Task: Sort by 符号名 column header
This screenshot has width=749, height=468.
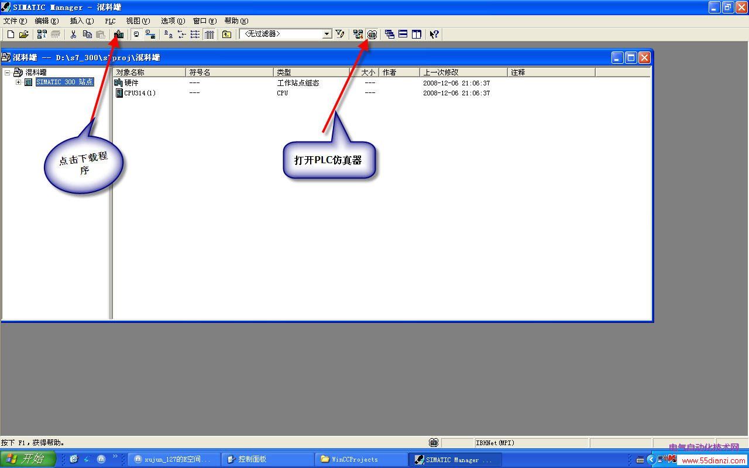Action: point(229,73)
